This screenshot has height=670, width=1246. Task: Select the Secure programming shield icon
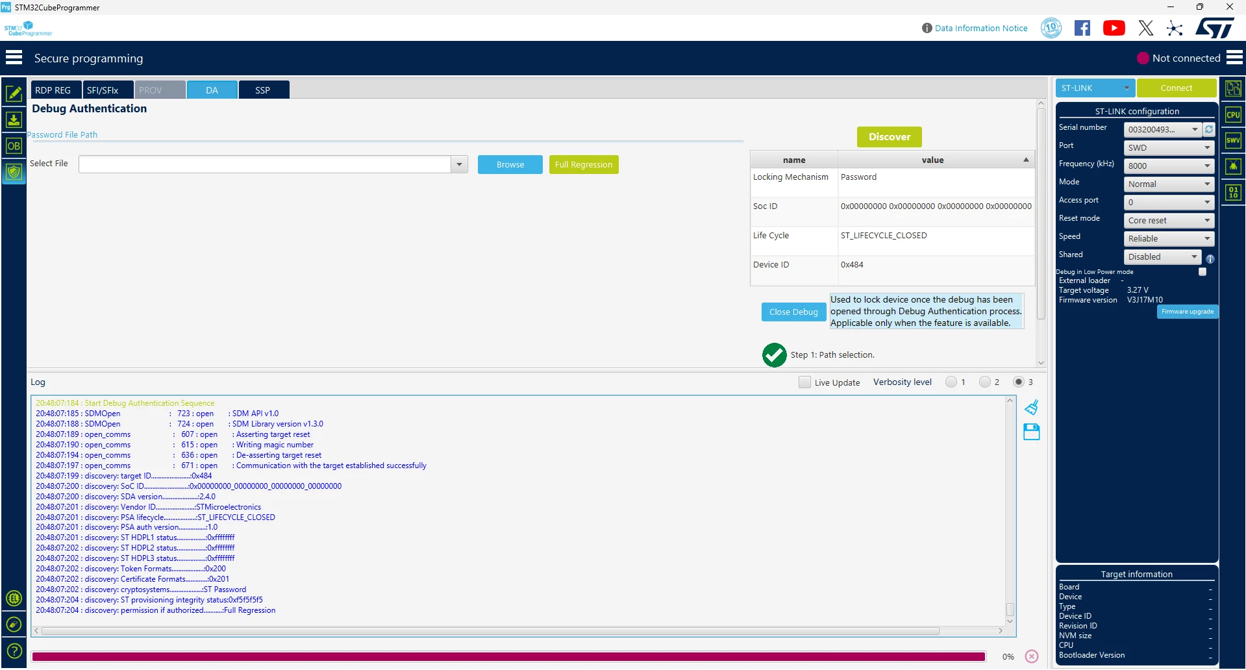click(14, 172)
